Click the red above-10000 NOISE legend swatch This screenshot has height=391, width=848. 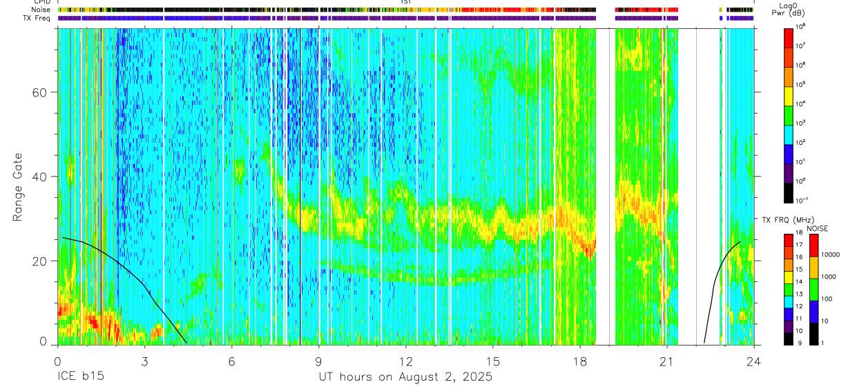[x=813, y=245]
